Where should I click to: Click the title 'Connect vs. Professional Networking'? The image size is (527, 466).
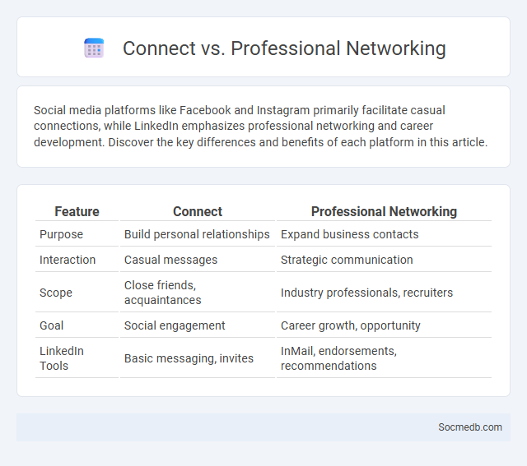tap(284, 48)
